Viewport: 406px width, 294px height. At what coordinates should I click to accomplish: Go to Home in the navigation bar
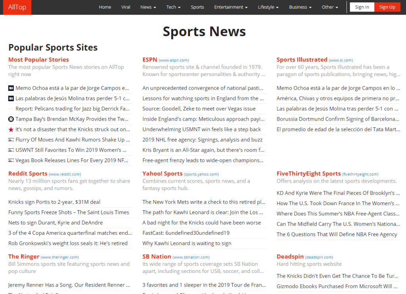105,7
